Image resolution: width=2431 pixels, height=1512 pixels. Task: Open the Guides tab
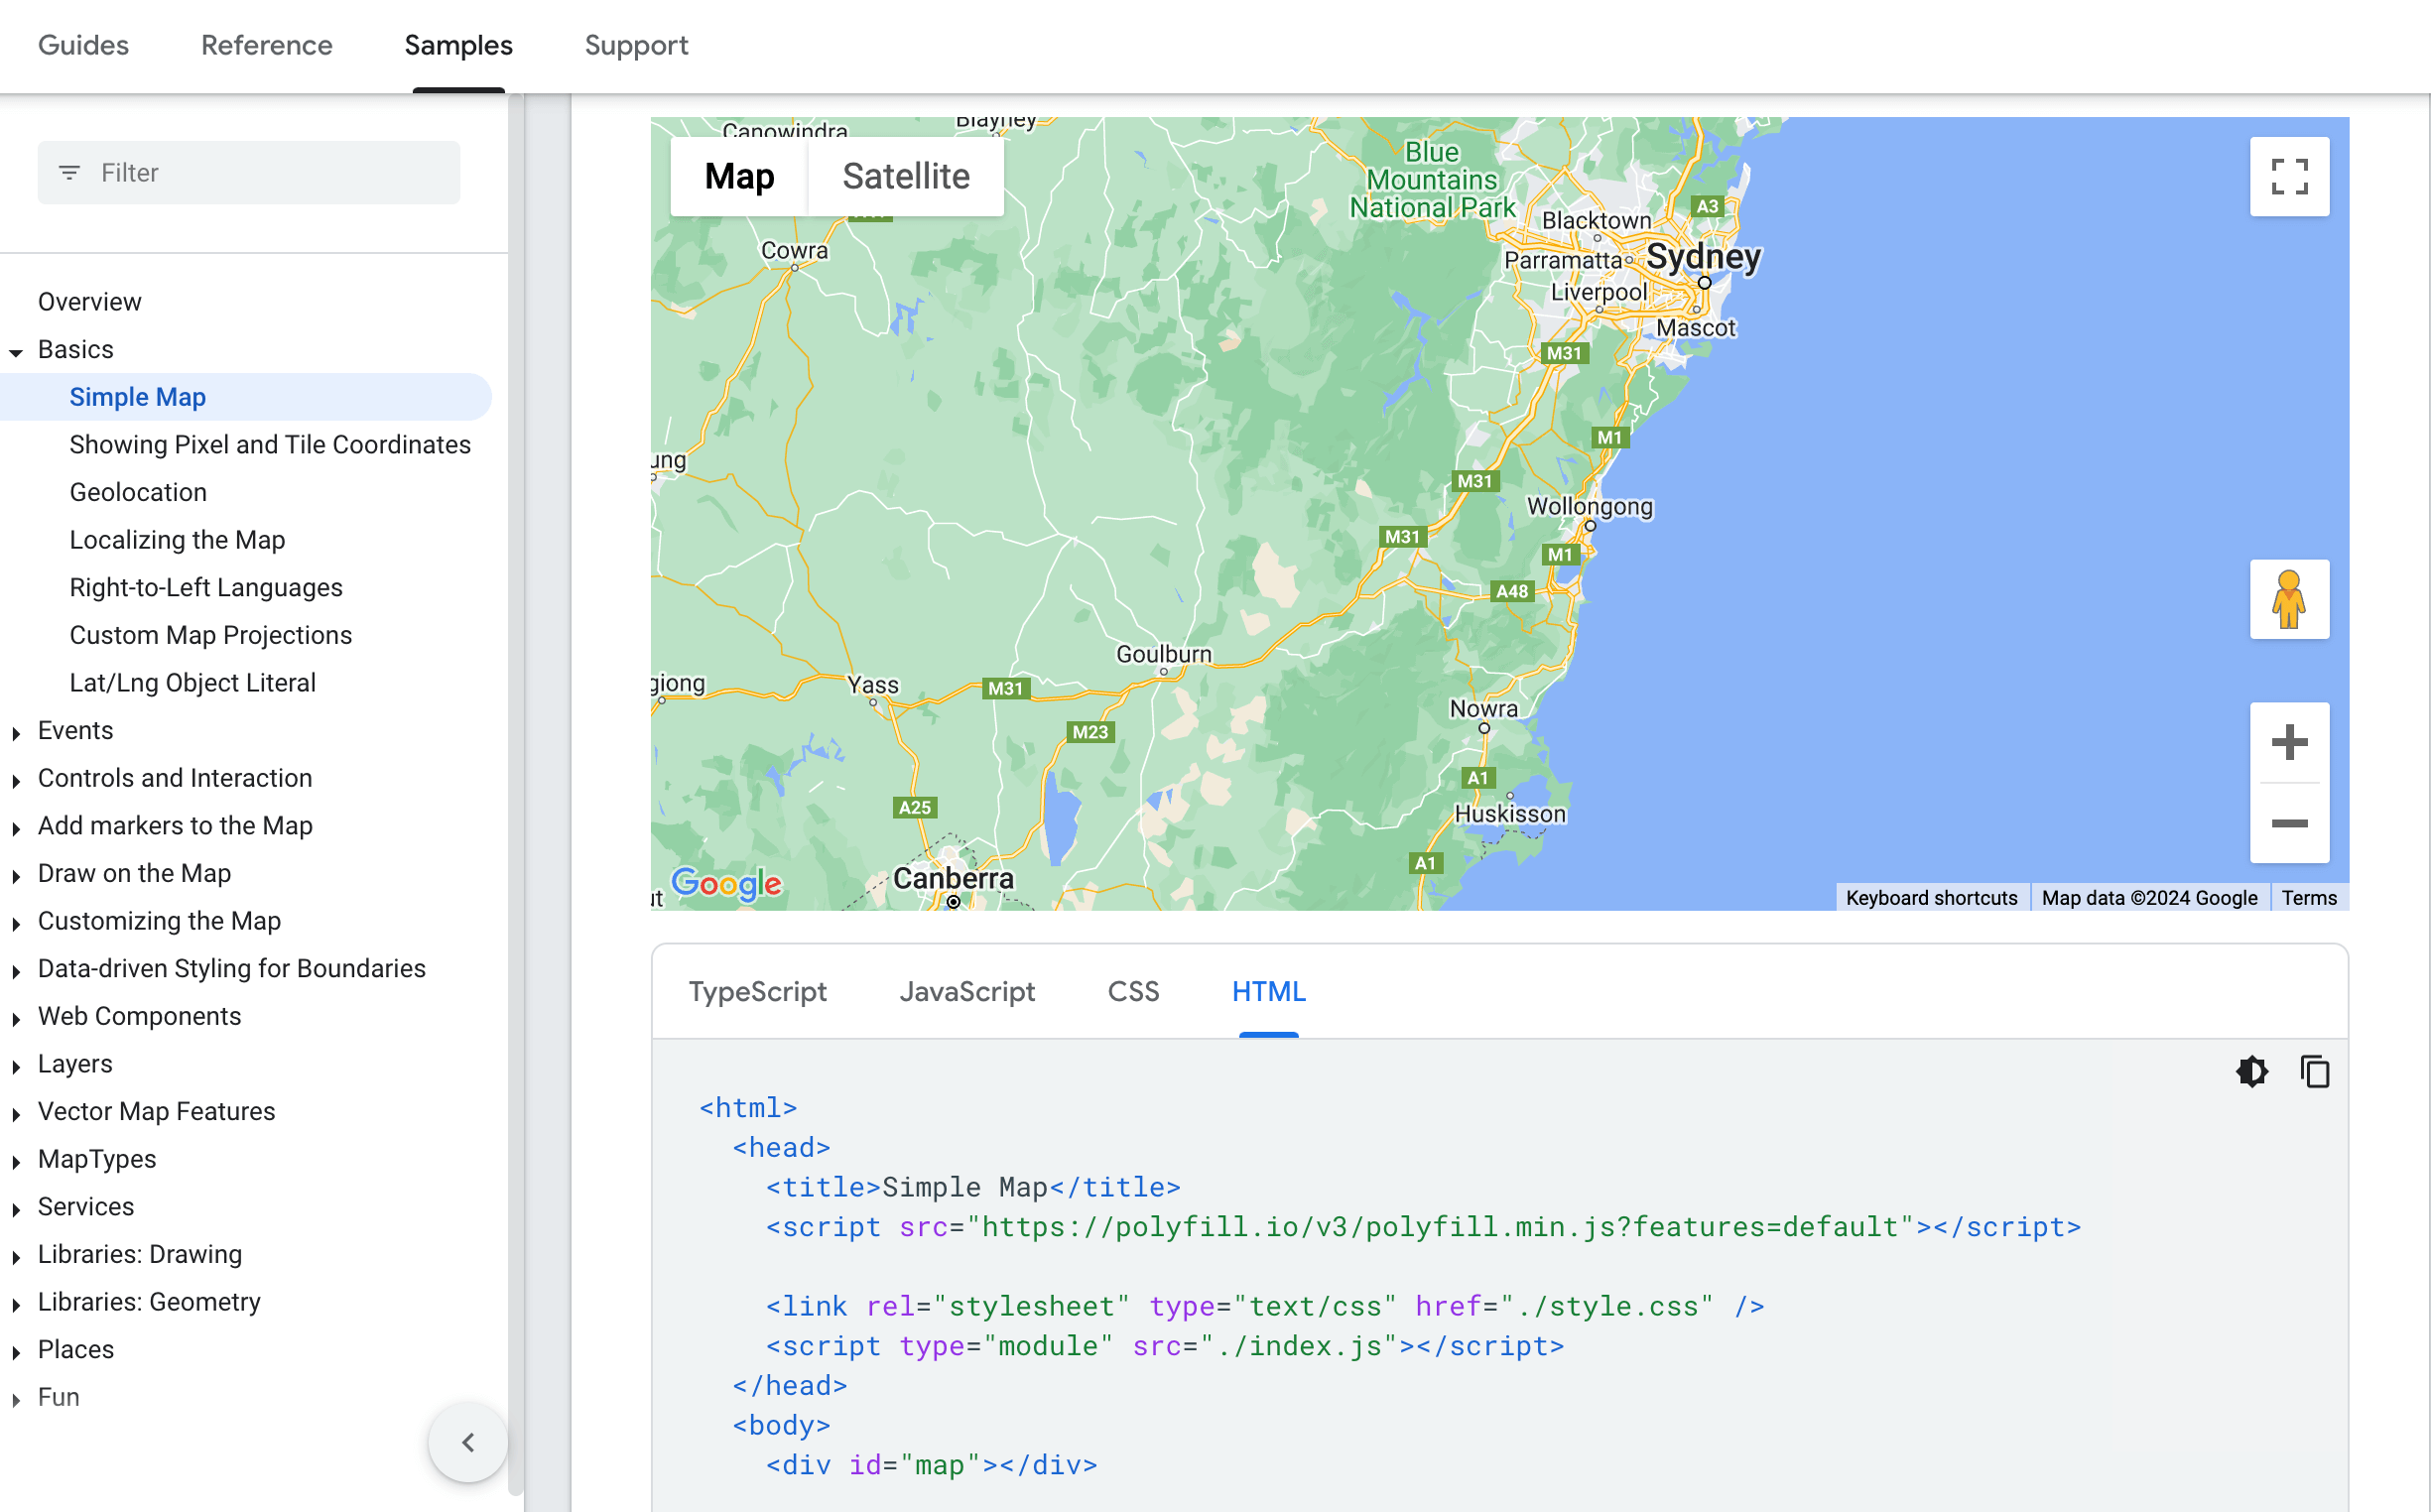83,45
